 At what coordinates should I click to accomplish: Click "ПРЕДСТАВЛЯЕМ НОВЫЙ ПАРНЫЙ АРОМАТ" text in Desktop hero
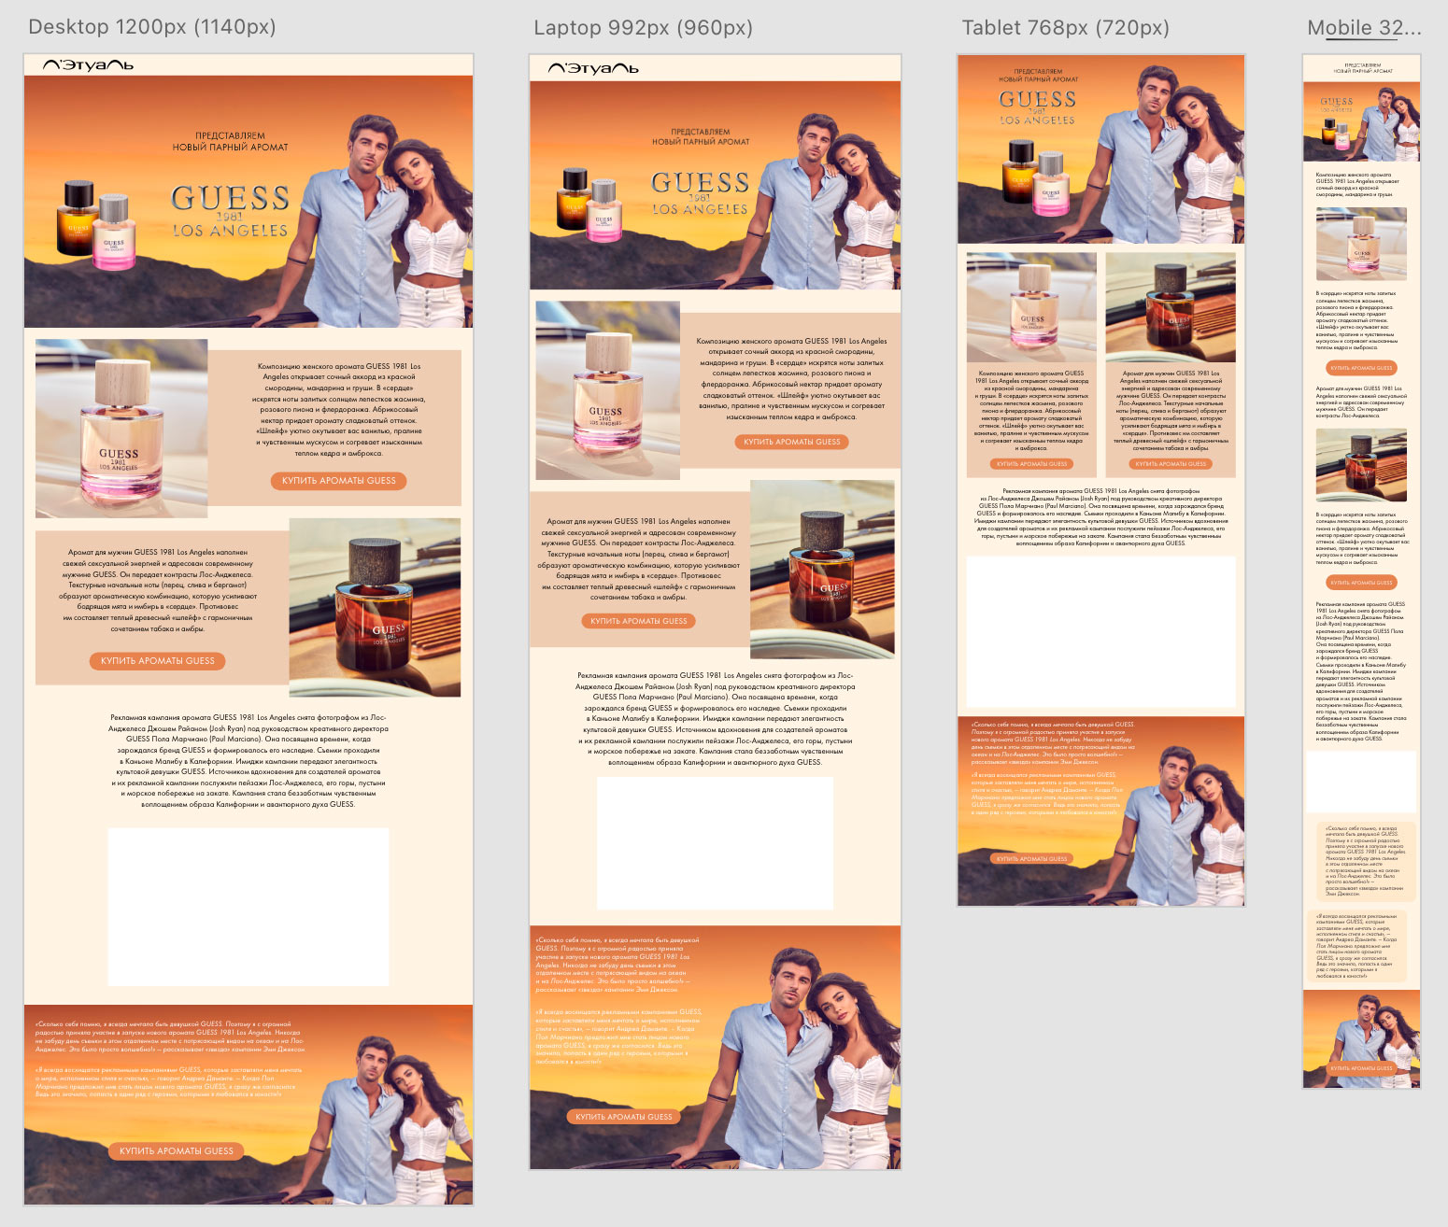pyautogui.click(x=230, y=142)
